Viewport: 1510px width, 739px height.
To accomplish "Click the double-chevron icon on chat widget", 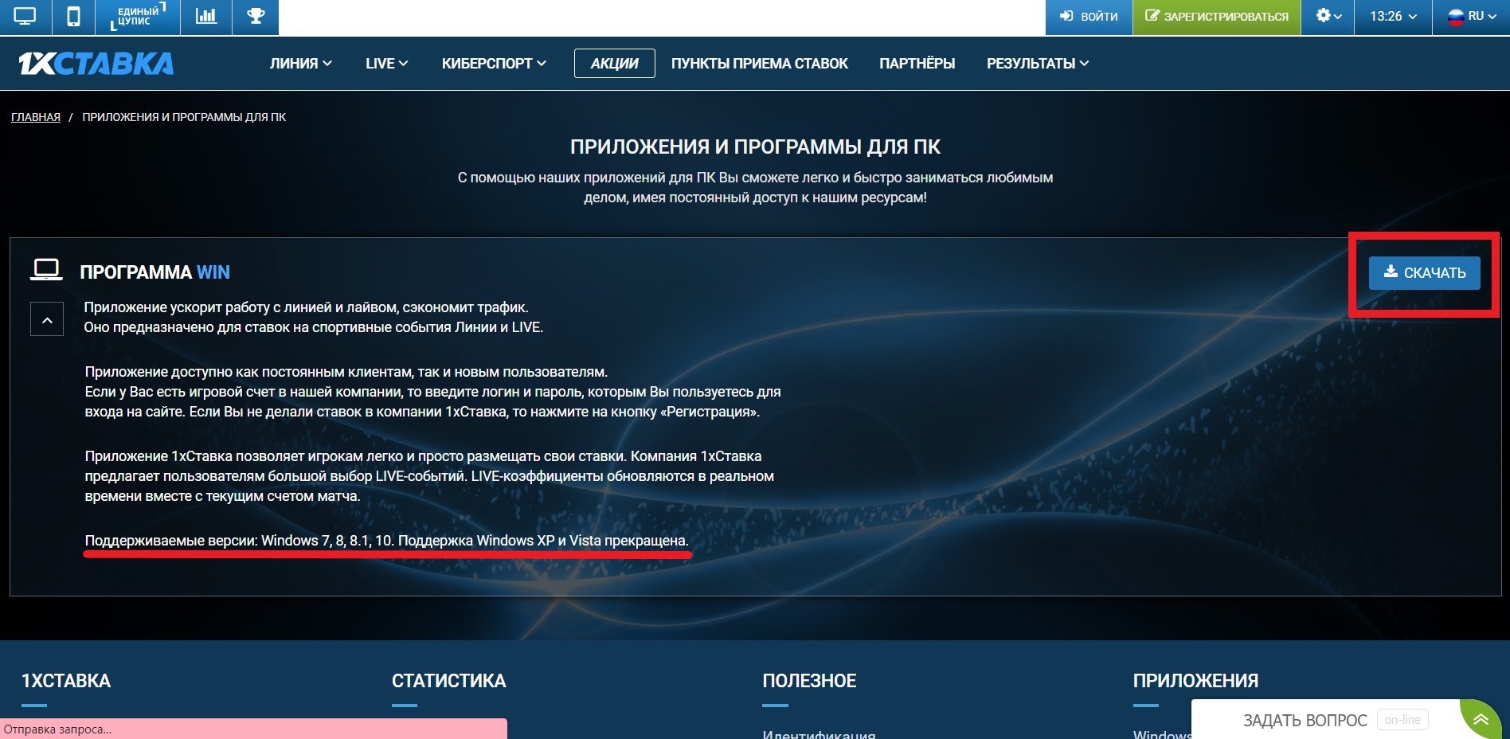I will (1481, 720).
